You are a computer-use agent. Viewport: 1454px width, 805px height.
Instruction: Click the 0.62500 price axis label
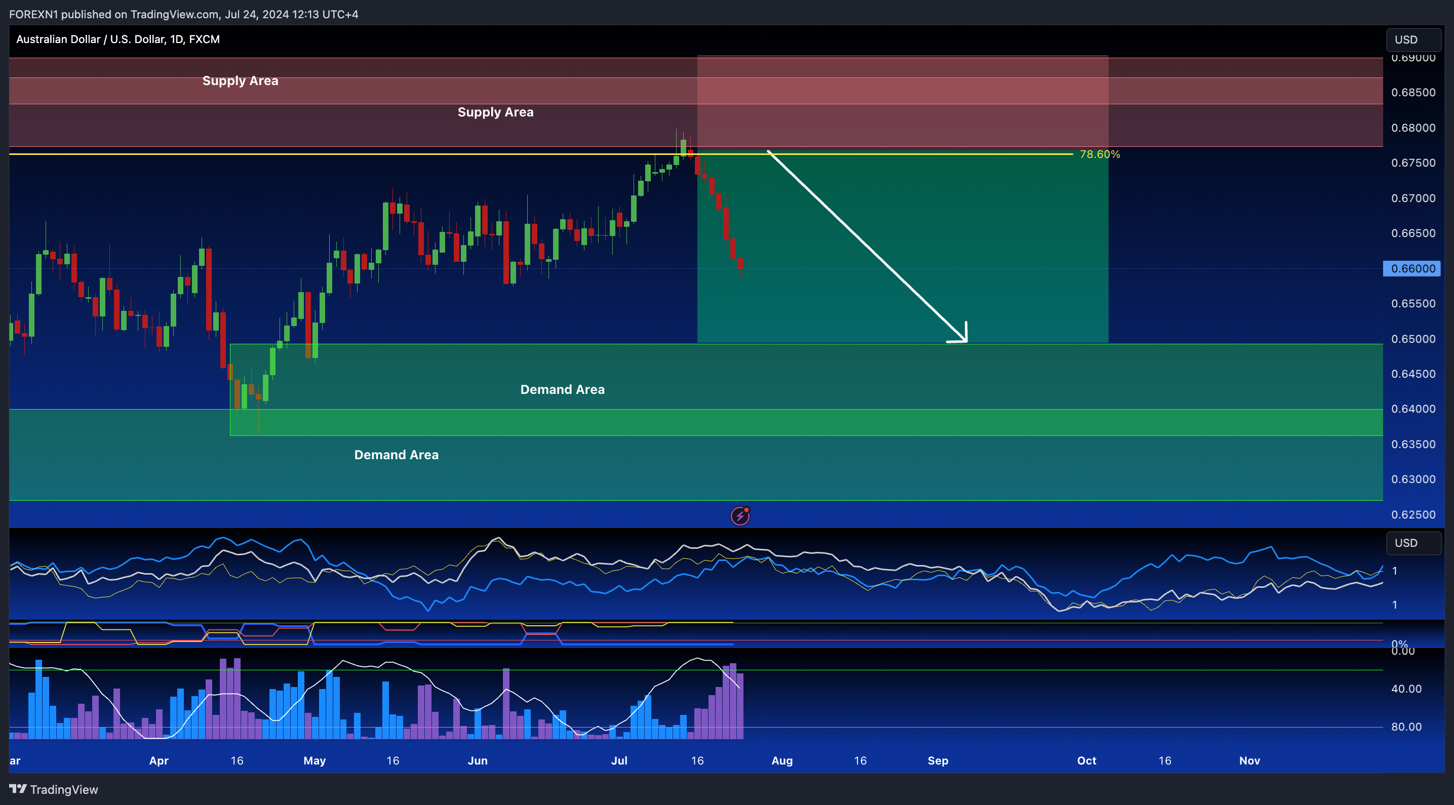click(x=1413, y=515)
